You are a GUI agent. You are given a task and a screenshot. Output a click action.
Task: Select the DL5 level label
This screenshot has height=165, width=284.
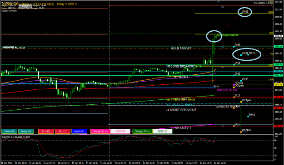237,124
